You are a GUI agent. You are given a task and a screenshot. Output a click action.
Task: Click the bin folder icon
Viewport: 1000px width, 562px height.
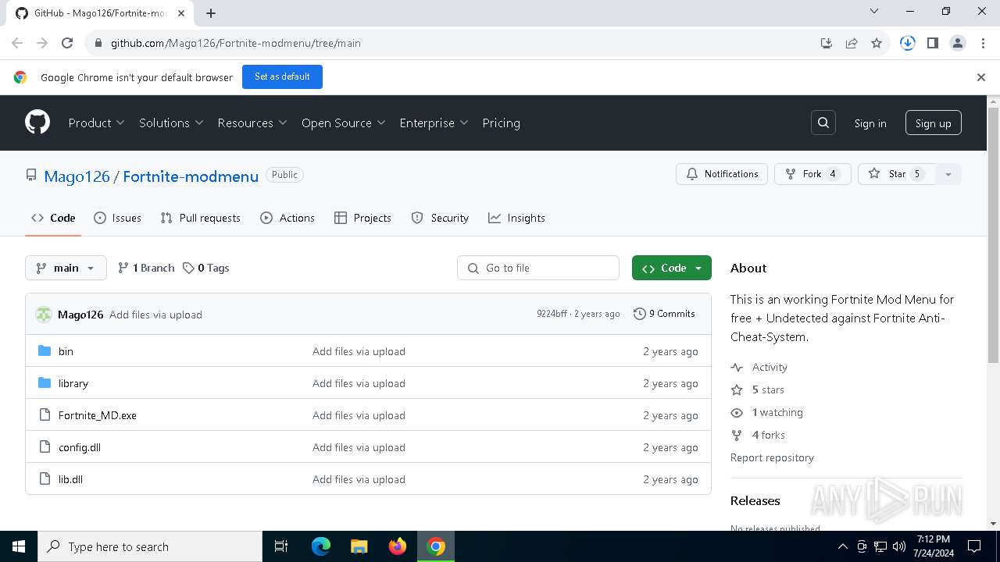point(45,351)
